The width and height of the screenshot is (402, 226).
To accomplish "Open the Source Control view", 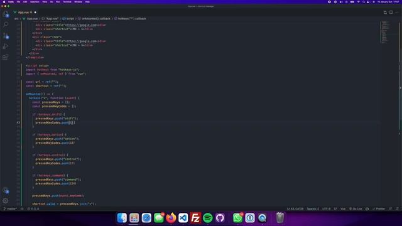I will 6,36.
